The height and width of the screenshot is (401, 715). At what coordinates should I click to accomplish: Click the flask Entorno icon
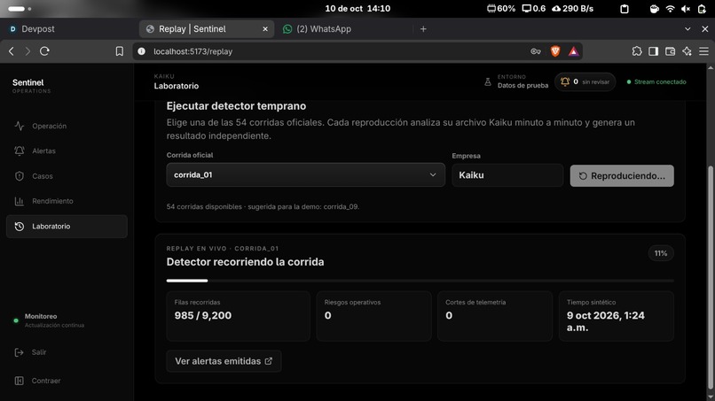tap(487, 82)
